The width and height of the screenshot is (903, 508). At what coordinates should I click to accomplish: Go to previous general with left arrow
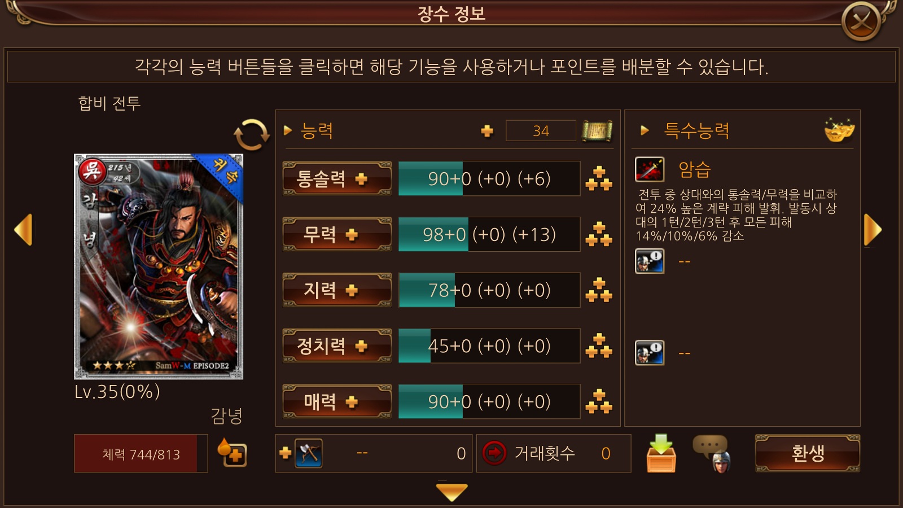[x=23, y=230]
